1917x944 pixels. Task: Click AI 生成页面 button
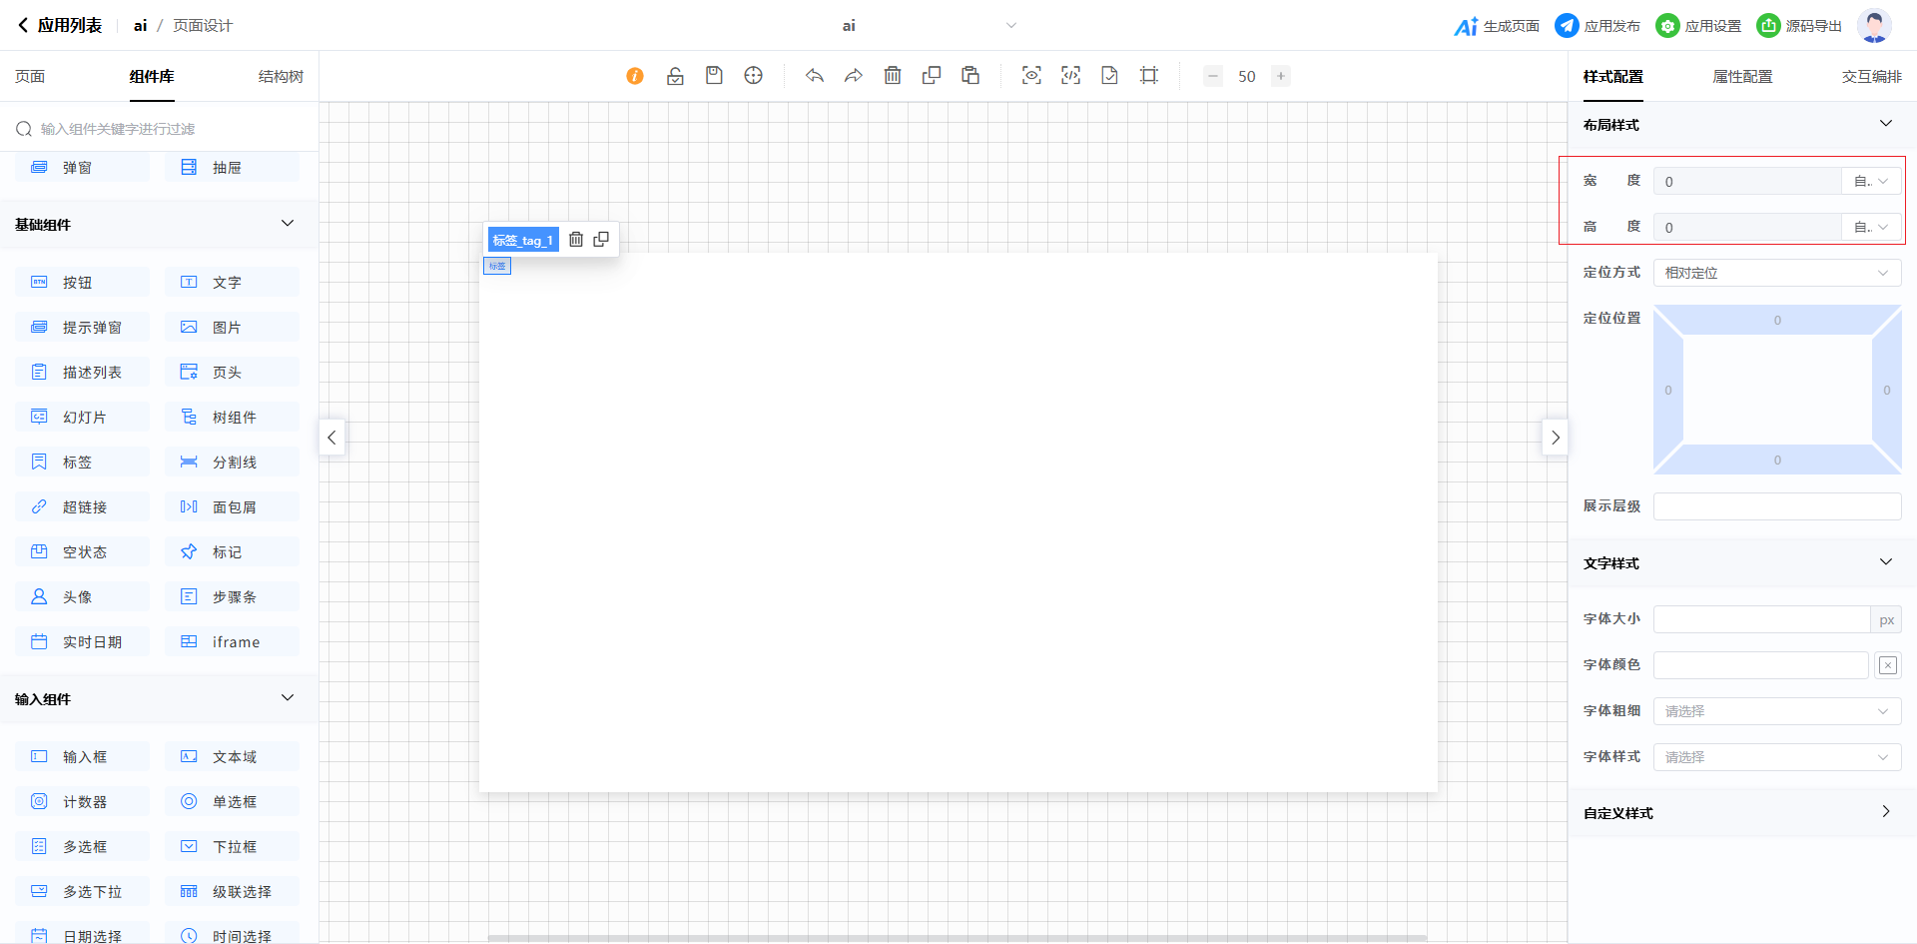(x=1497, y=26)
